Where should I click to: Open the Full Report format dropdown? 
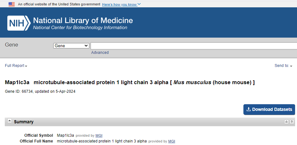[16, 66]
